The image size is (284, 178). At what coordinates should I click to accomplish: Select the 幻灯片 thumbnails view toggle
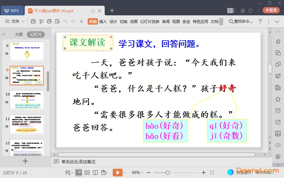tap(36, 35)
